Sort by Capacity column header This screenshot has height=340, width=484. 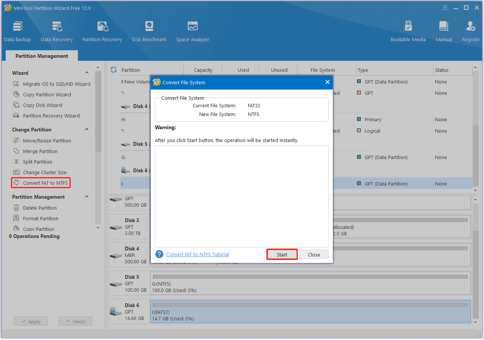(203, 70)
